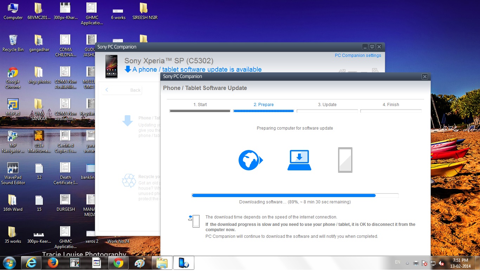480x274 pixels.
Task: Click the large down arrow in the back window
Action: pos(127,120)
